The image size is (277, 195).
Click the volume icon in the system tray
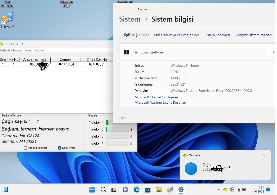tap(238, 190)
